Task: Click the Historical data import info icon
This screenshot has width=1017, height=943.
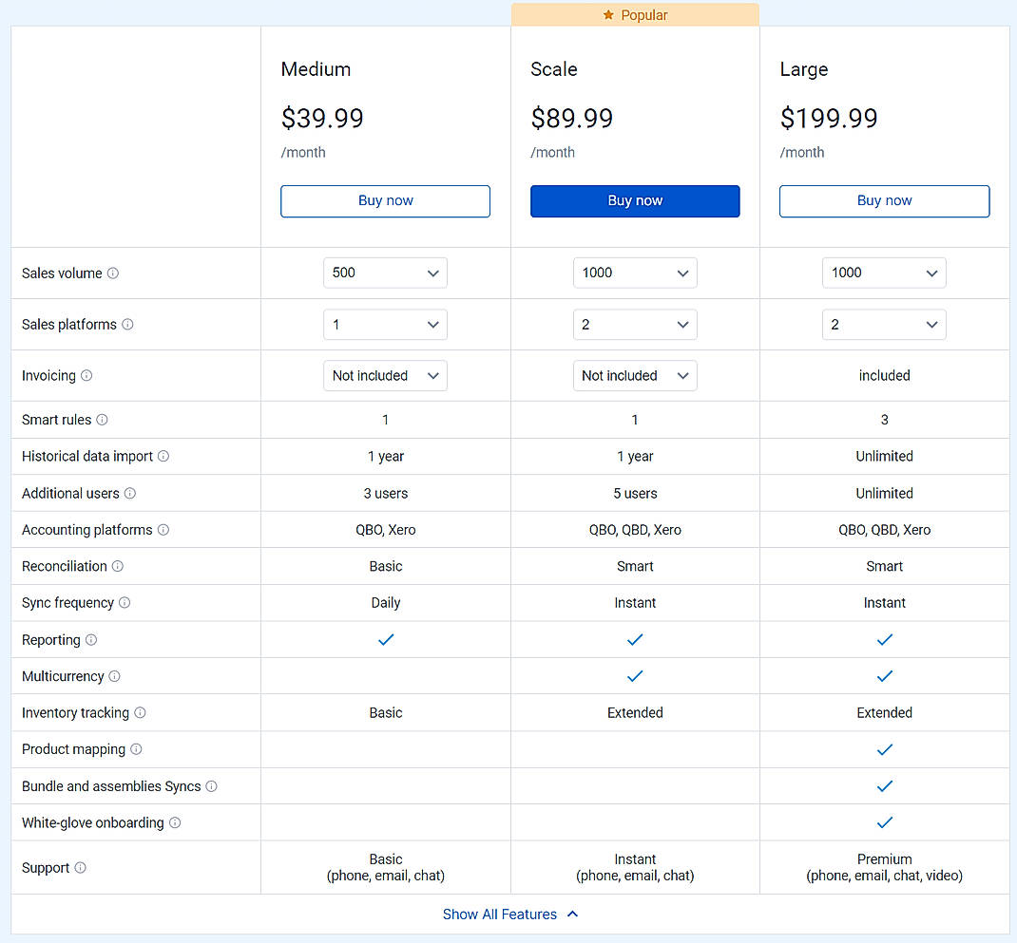Action: 163,456
